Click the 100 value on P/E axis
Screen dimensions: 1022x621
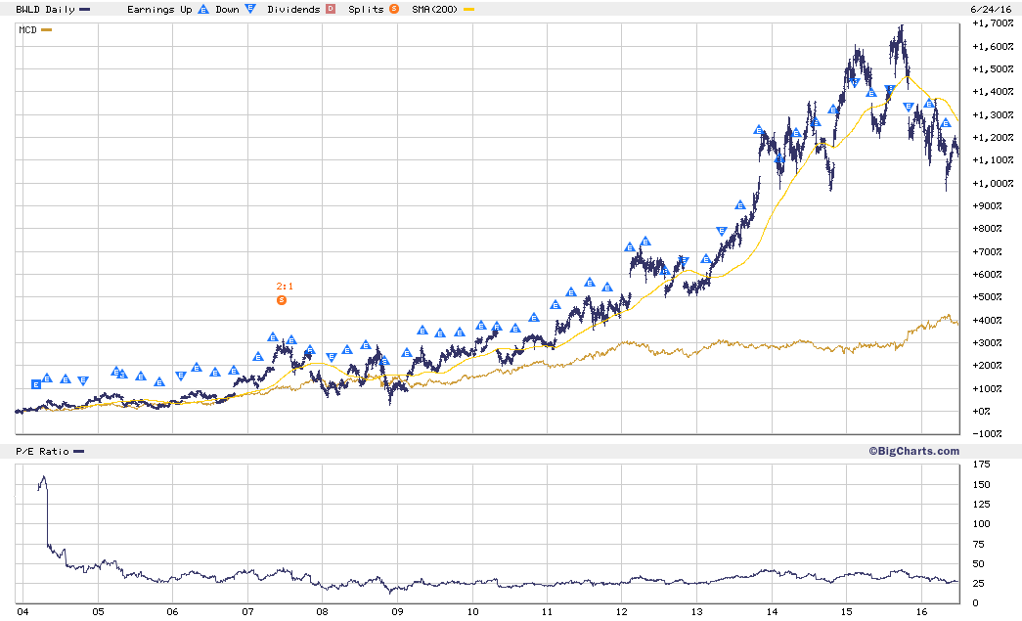click(x=981, y=523)
